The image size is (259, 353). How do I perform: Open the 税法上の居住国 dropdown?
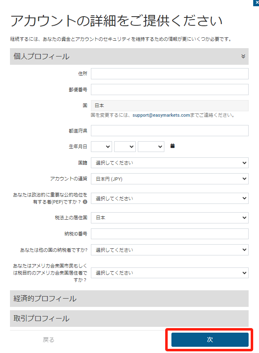(x=170, y=218)
